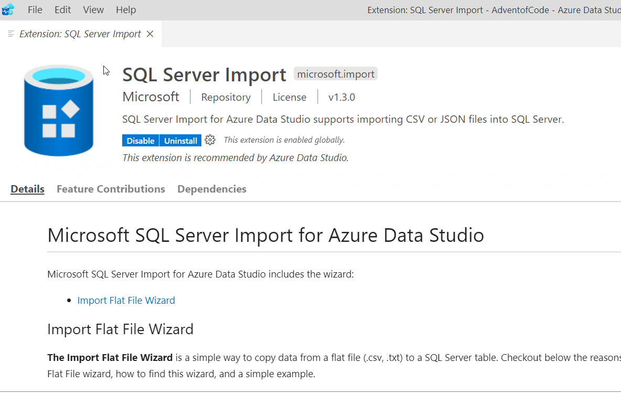Click the lines icon on the editor tab
This screenshot has width=621, height=394.
pyautogui.click(x=12, y=34)
